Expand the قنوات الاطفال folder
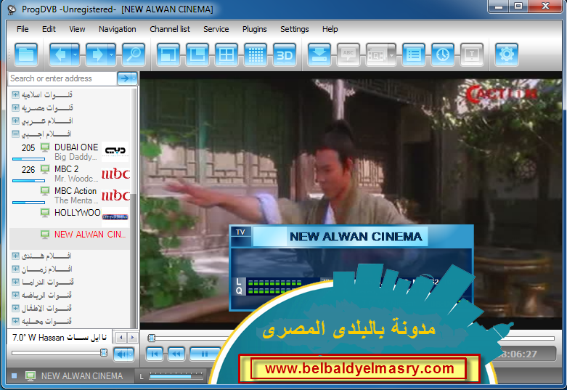The height and width of the screenshot is (390, 567). coord(15,308)
